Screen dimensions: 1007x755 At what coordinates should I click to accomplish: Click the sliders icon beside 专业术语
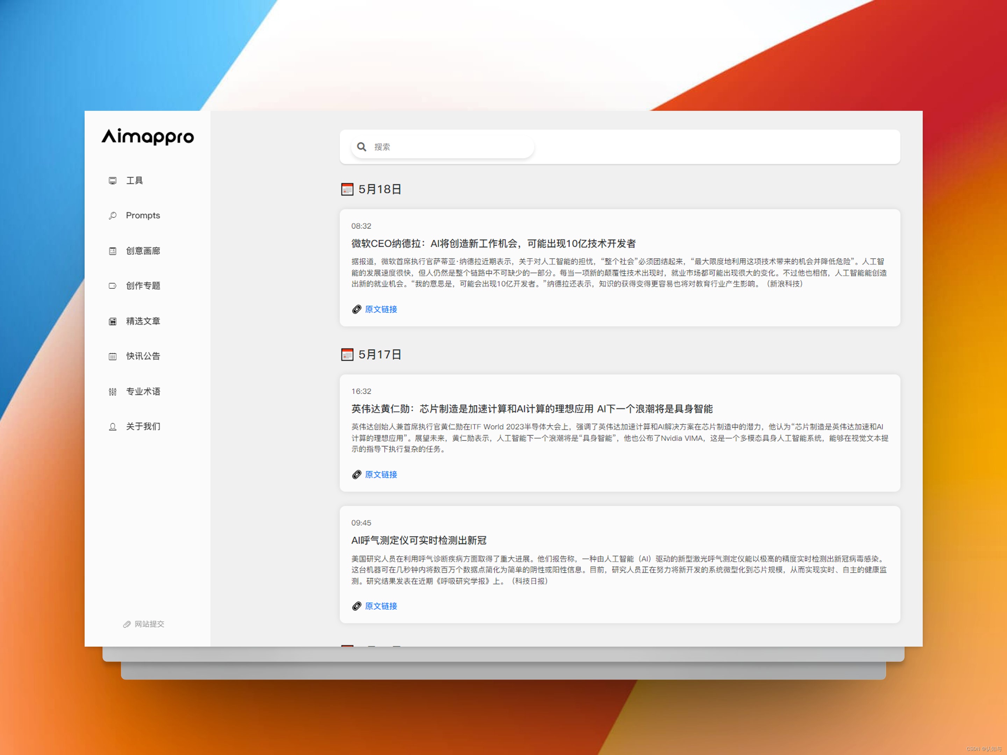coord(113,391)
